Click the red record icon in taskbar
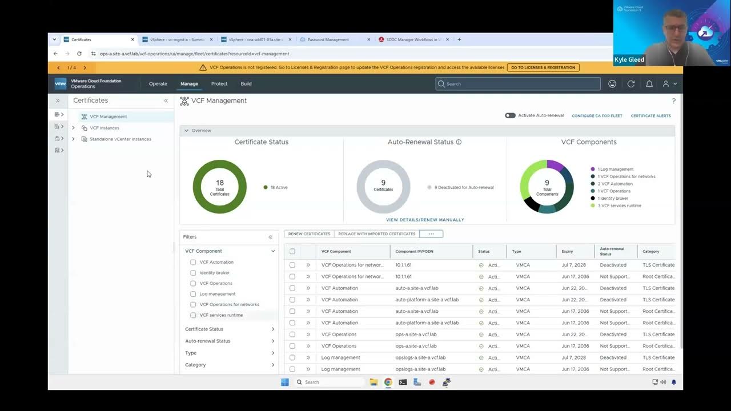The image size is (731, 411). pyautogui.click(x=432, y=382)
